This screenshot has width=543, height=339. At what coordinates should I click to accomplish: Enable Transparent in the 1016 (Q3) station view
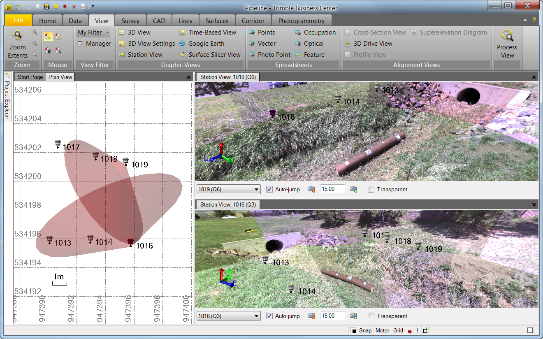(371, 316)
